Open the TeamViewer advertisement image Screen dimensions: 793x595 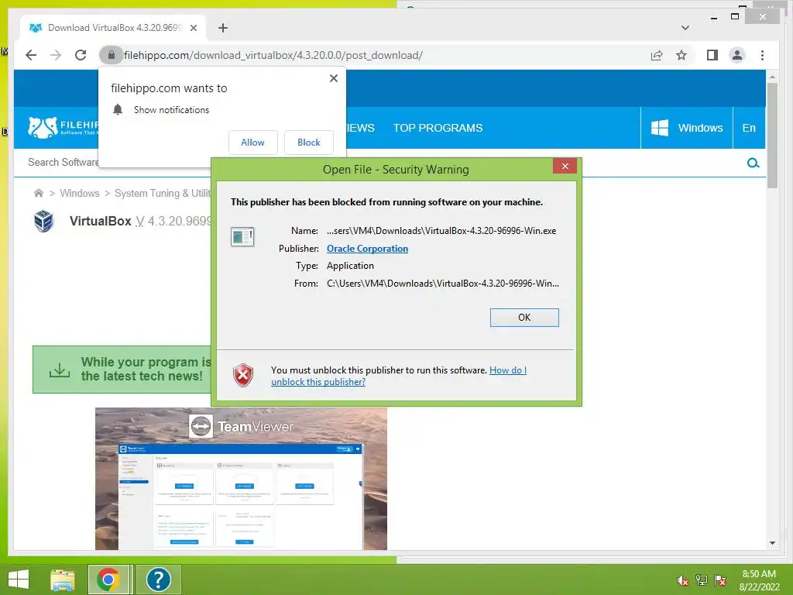241,479
